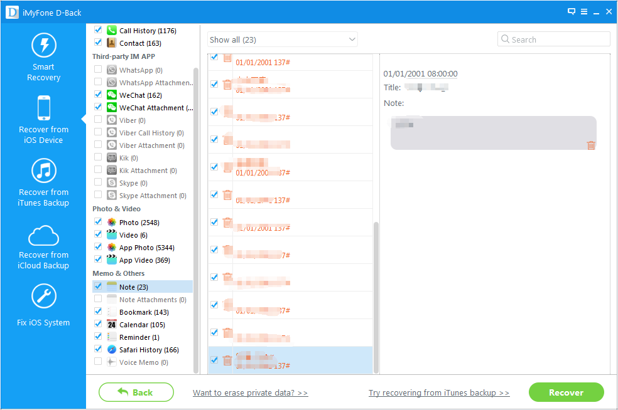This screenshot has width=618, height=410.
Task: Select the first note row 01/01/2001 137#
Action: [x=290, y=62]
